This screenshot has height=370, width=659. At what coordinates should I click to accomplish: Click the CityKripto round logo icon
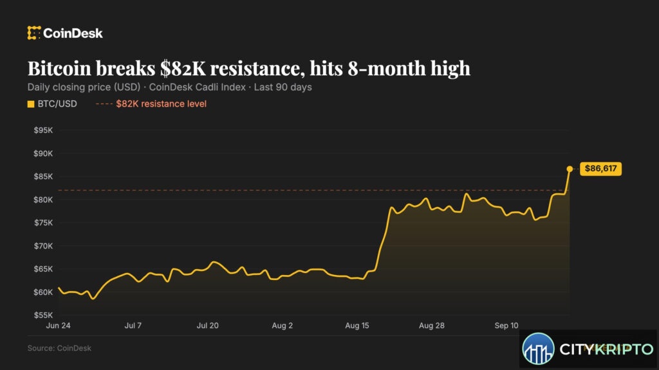[539, 349]
